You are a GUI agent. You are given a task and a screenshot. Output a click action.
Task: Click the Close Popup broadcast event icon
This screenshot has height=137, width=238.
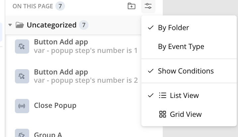pos(22,106)
